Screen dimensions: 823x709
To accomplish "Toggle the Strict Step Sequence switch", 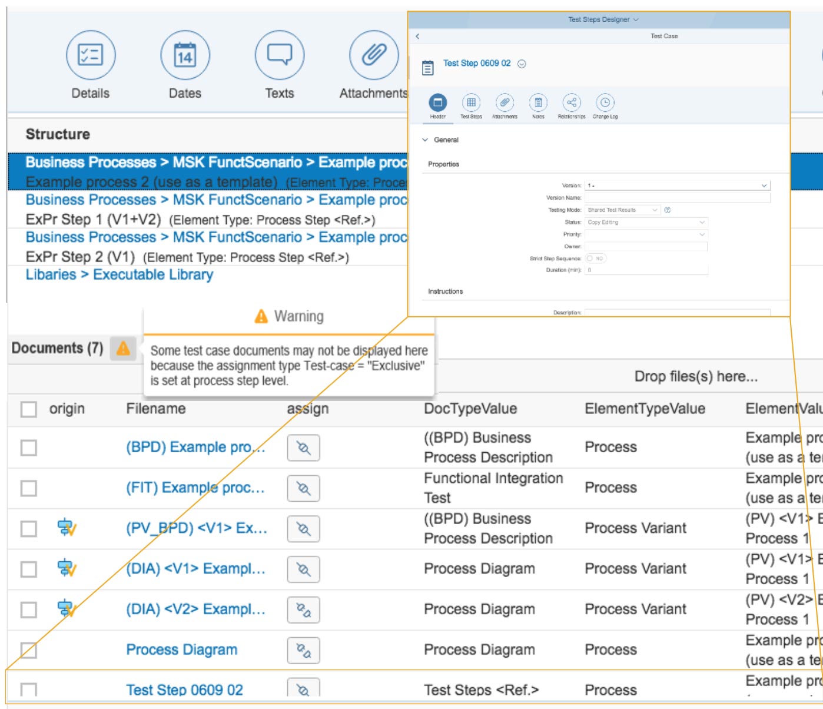I will pos(595,259).
